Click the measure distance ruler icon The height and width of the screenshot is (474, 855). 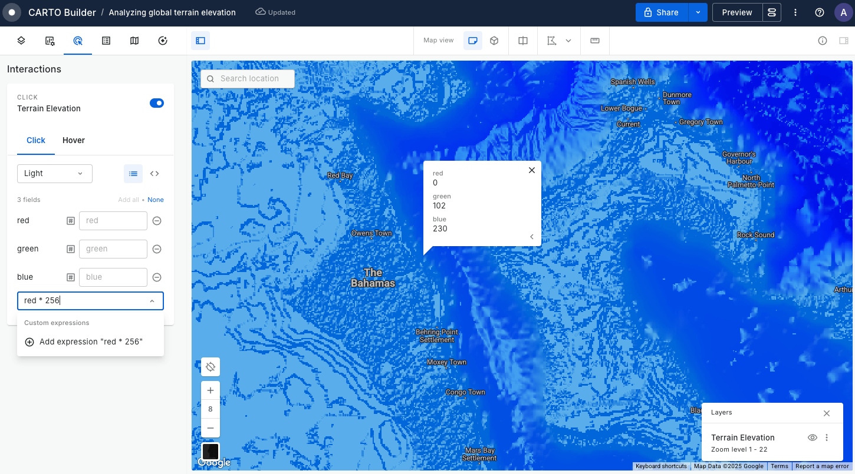[594, 41]
